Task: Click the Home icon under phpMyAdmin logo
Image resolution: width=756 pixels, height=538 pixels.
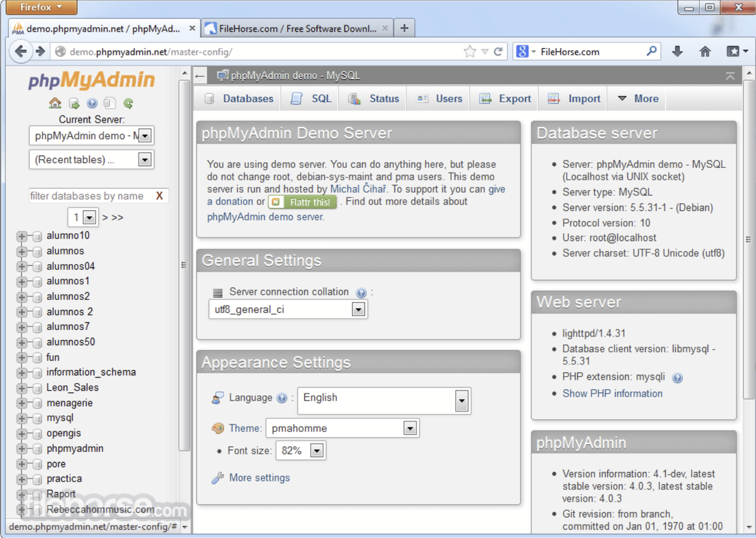Action: (x=55, y=104)
